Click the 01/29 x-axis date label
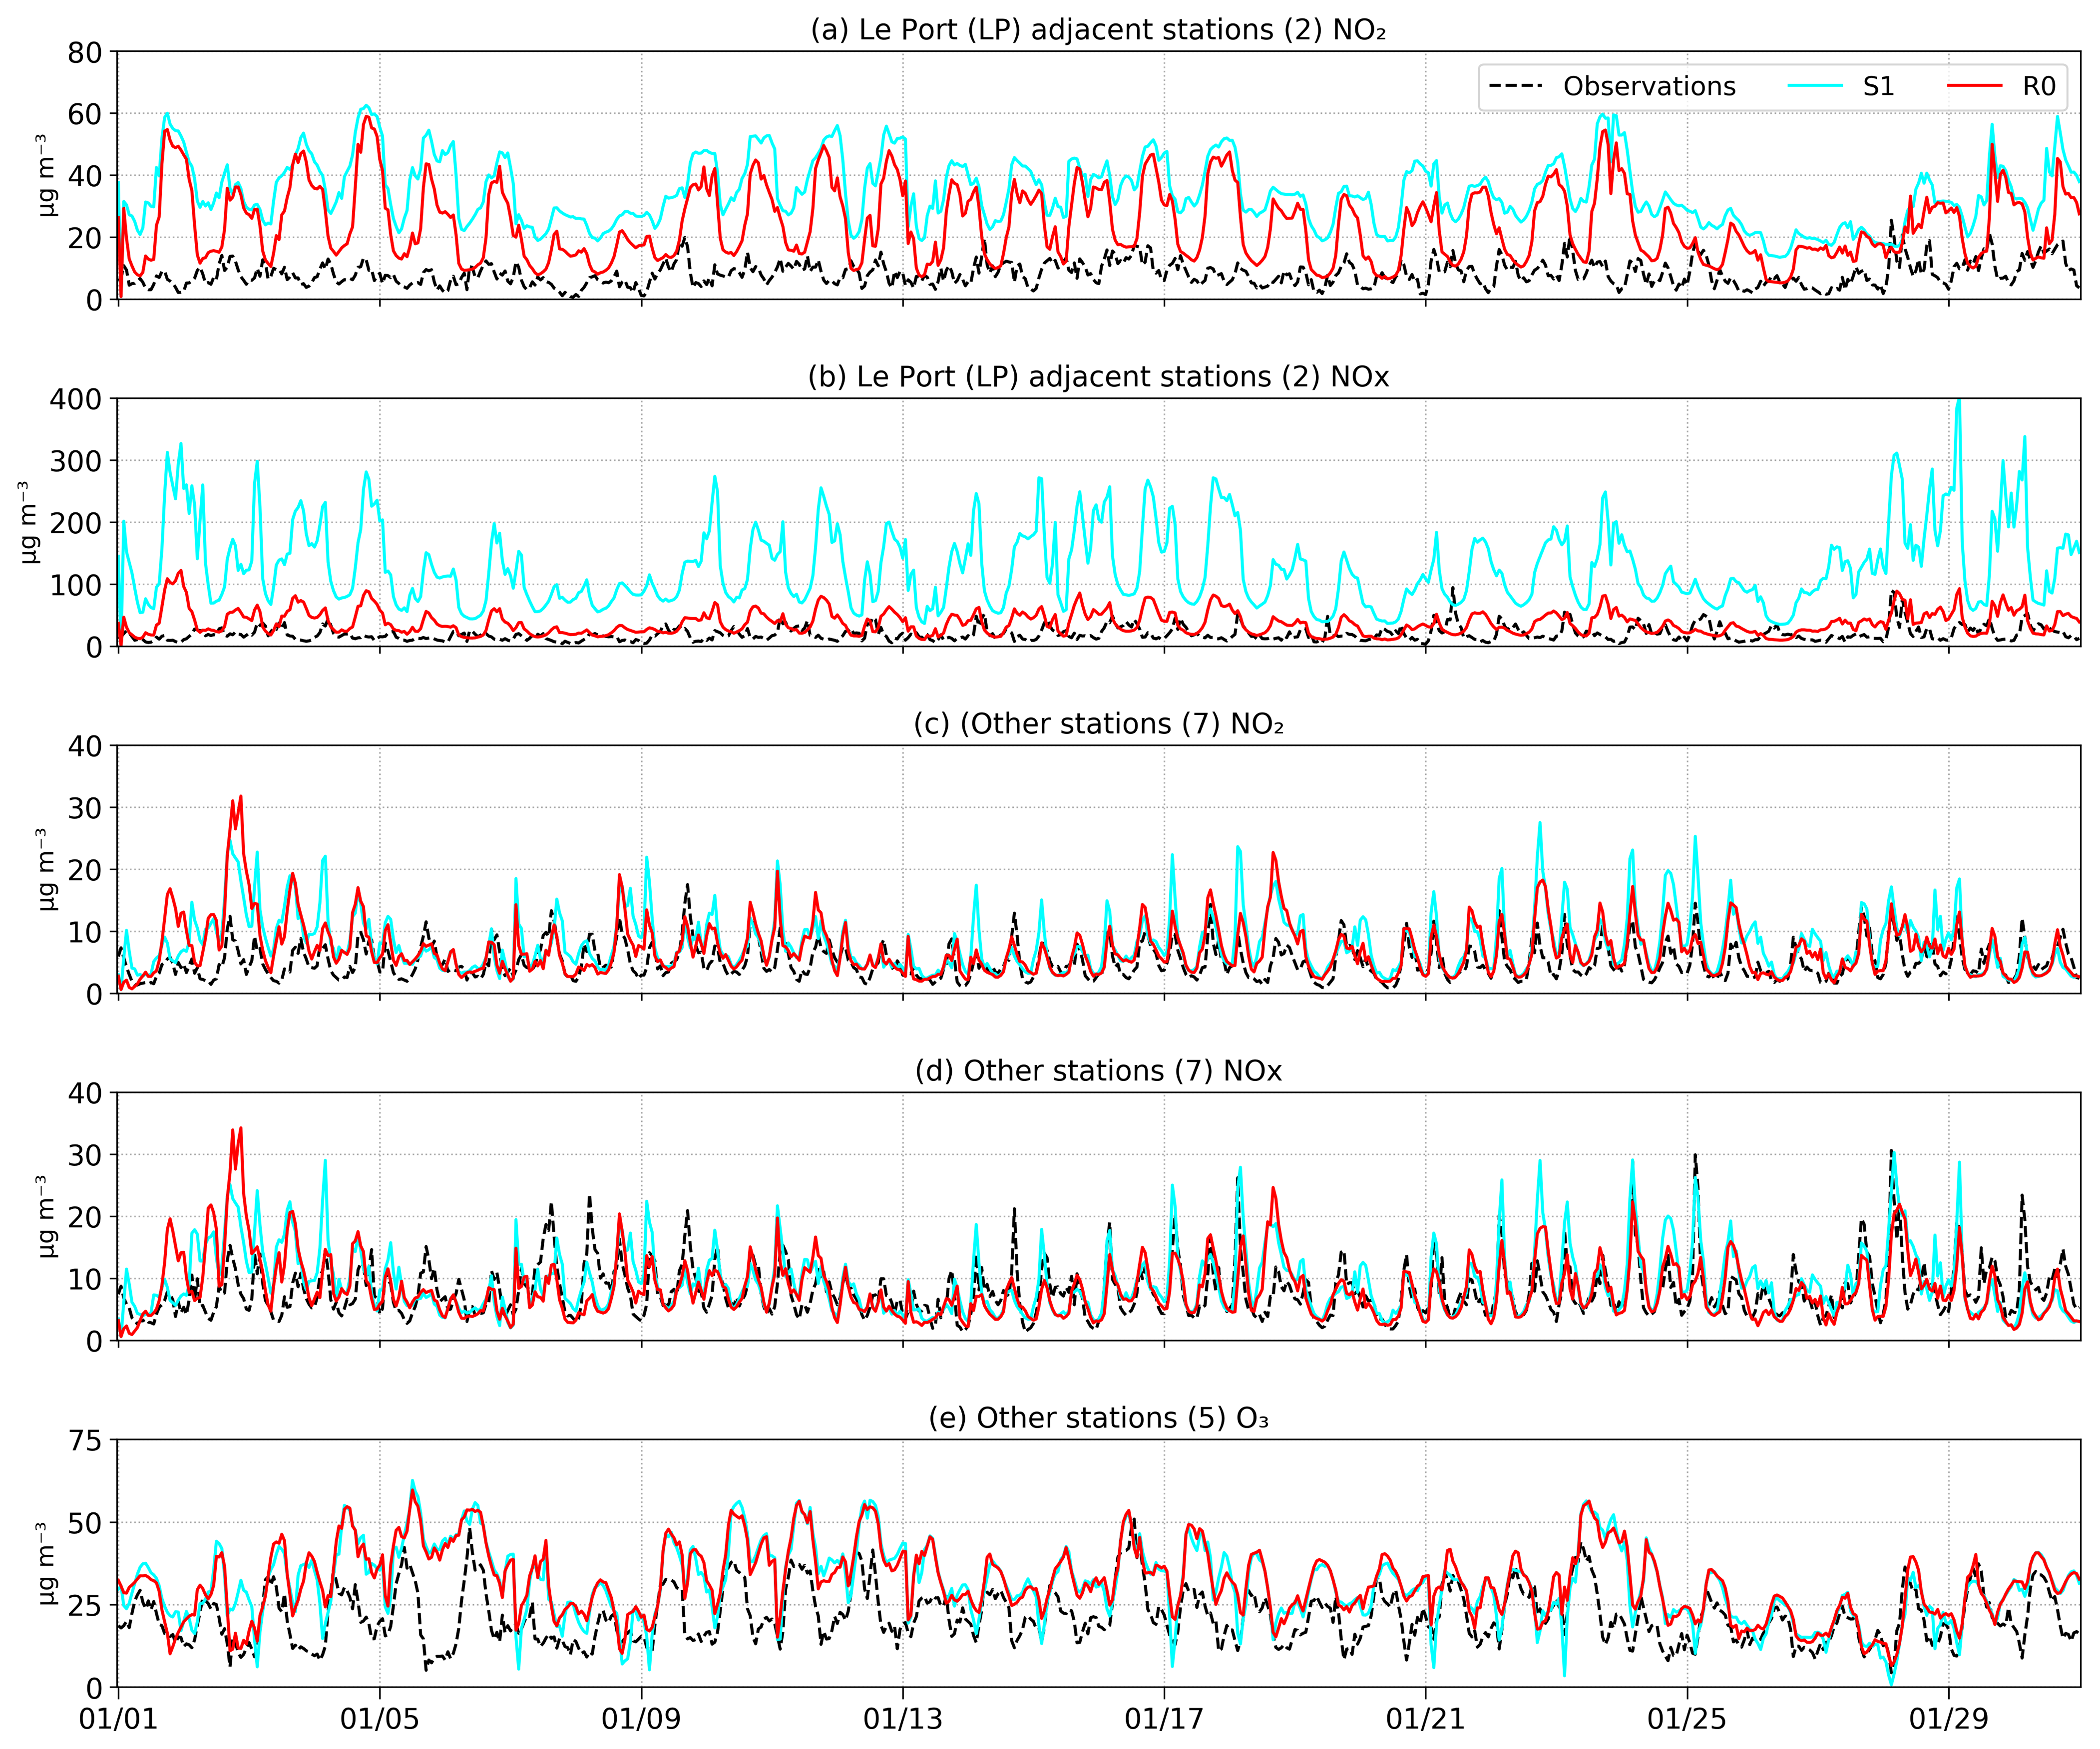 (x=1949, y=1719)
